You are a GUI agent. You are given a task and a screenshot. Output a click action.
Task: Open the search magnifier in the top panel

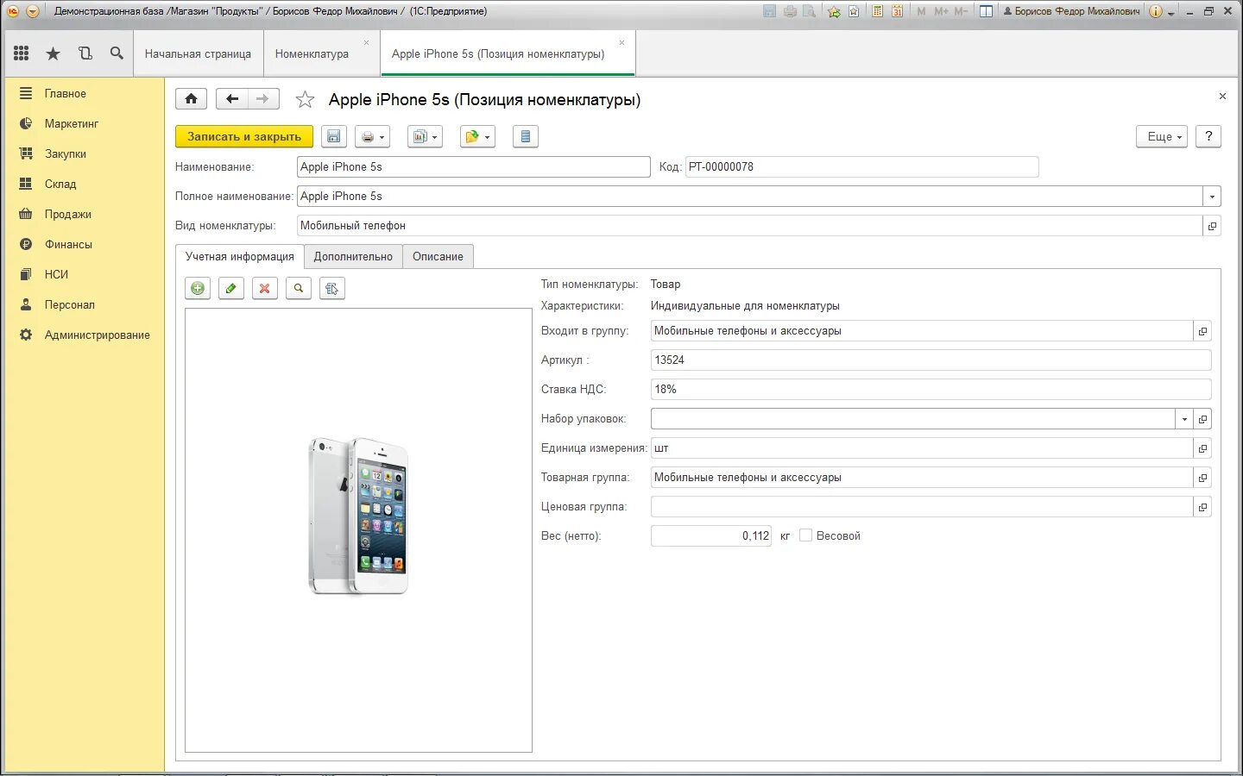[117, 53]
